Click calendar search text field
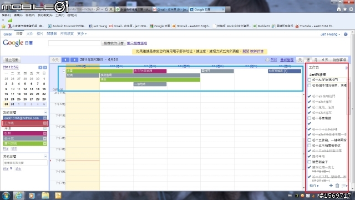 [74, 43]
